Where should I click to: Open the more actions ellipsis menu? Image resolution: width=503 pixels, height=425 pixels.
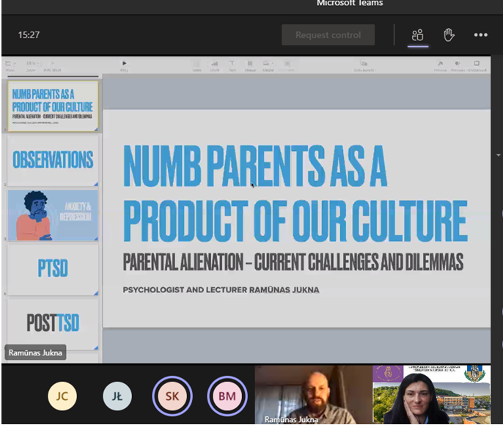(480, 35)
